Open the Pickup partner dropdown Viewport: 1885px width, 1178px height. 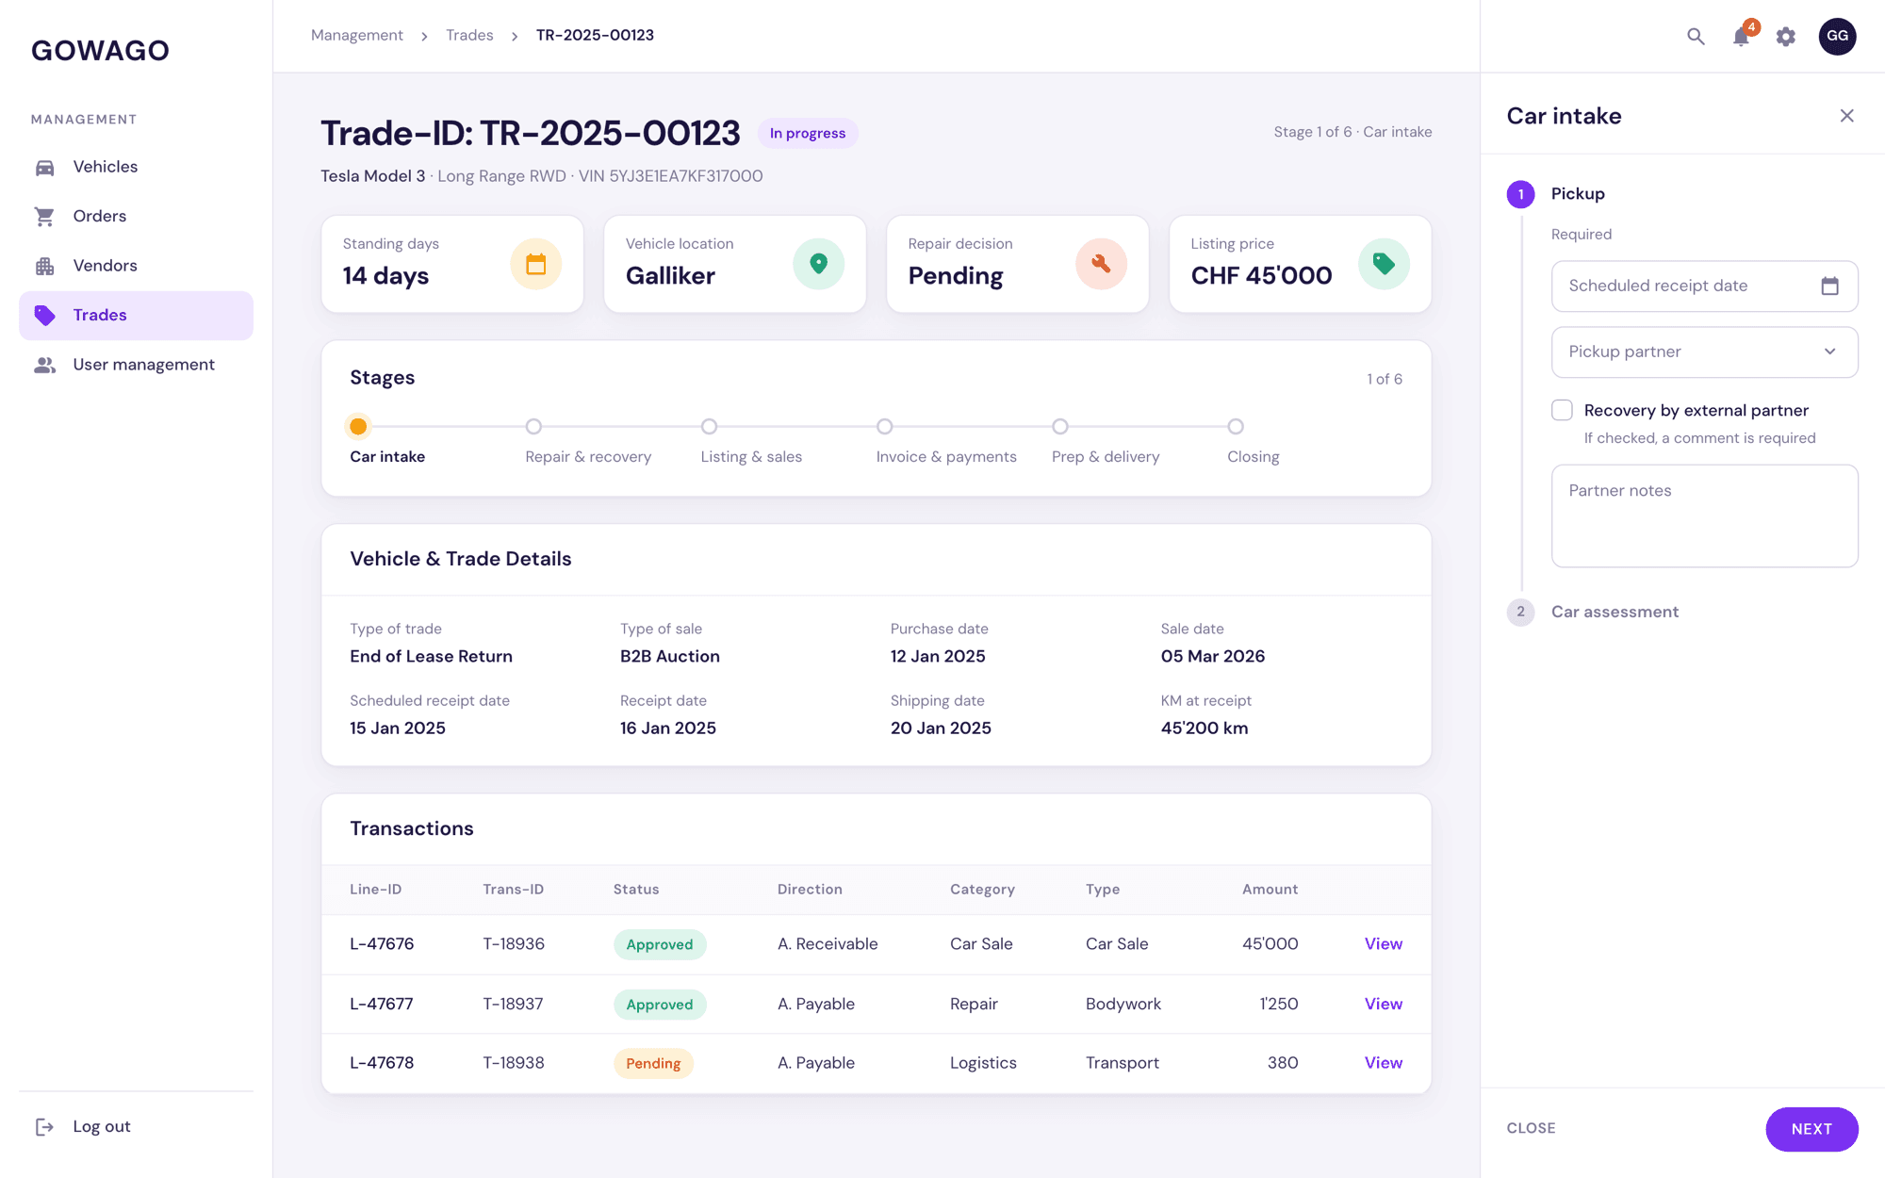(1704, 352)
